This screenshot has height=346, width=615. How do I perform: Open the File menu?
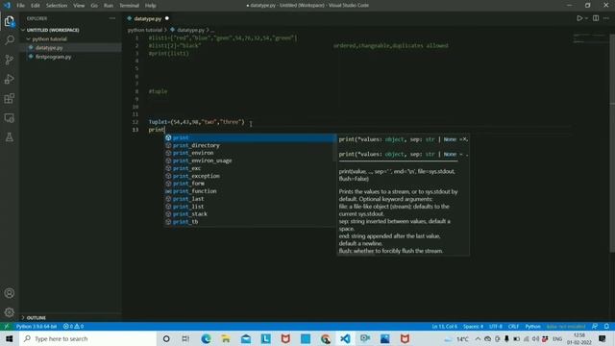[x=21, y=6]
